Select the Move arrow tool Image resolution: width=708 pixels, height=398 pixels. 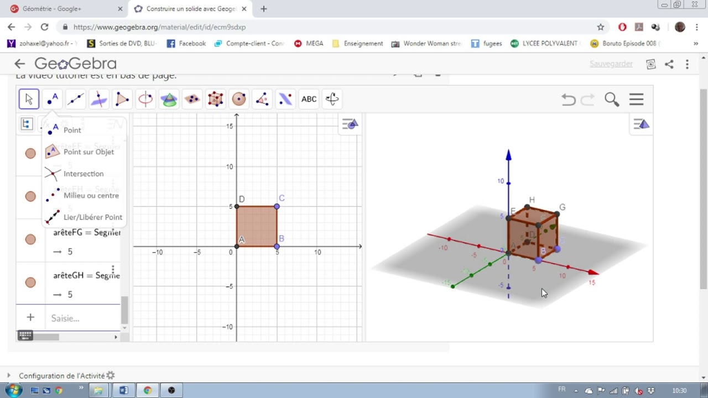(x=29, y=99)
